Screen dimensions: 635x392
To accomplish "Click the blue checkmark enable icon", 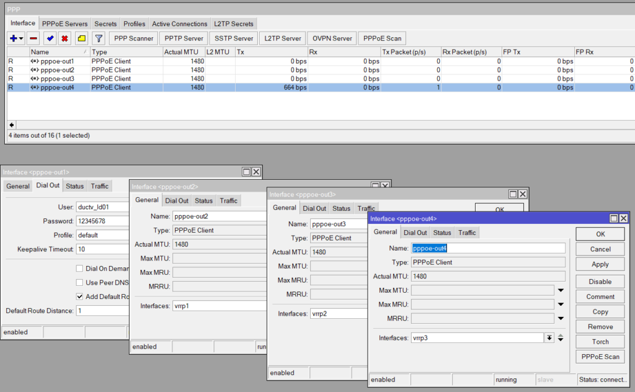I will click(50, 38).
